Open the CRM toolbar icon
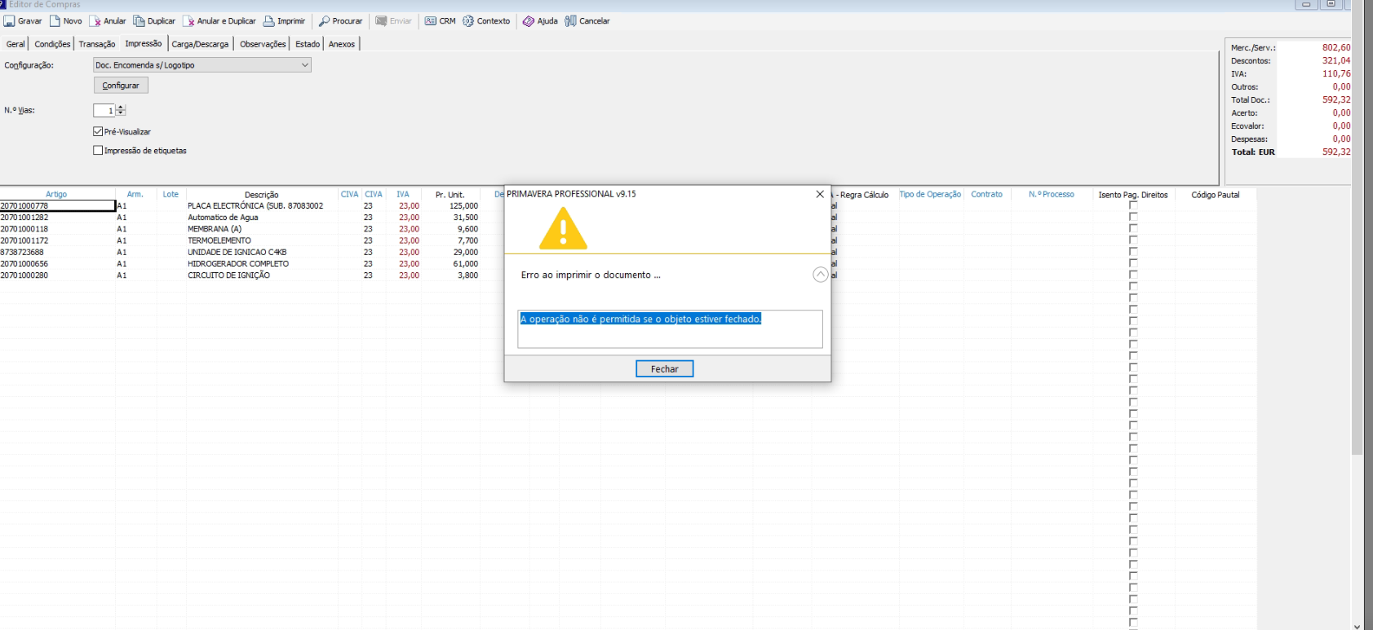Viewport: 1373px width, 630px height. click(431, 21)
